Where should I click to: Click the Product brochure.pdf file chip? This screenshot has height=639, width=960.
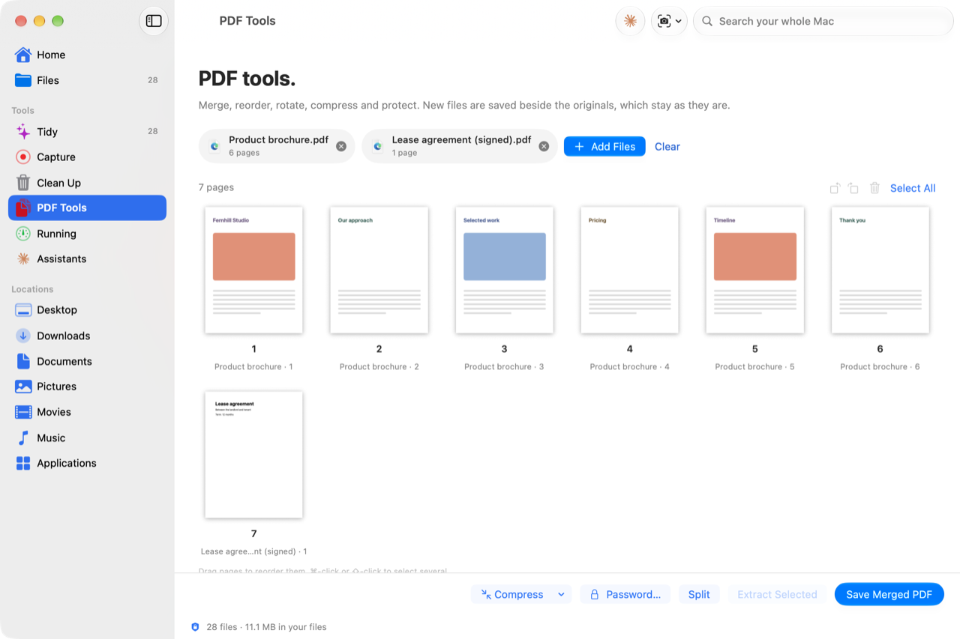coord(277,146)
